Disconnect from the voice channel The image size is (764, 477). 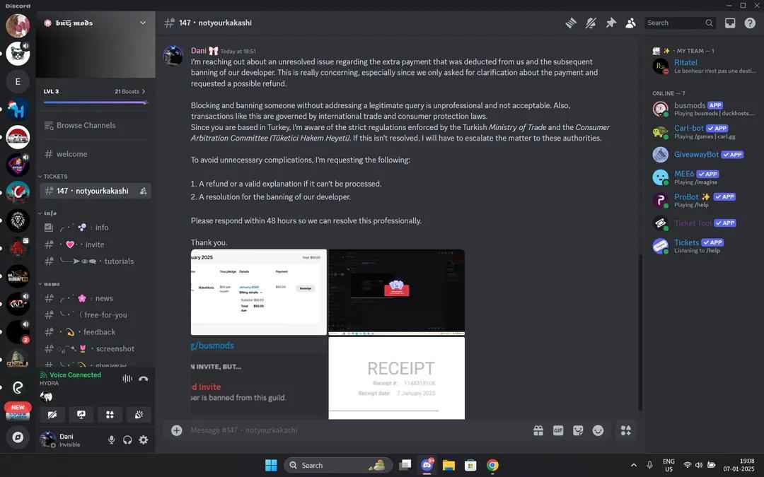point(143,379)
